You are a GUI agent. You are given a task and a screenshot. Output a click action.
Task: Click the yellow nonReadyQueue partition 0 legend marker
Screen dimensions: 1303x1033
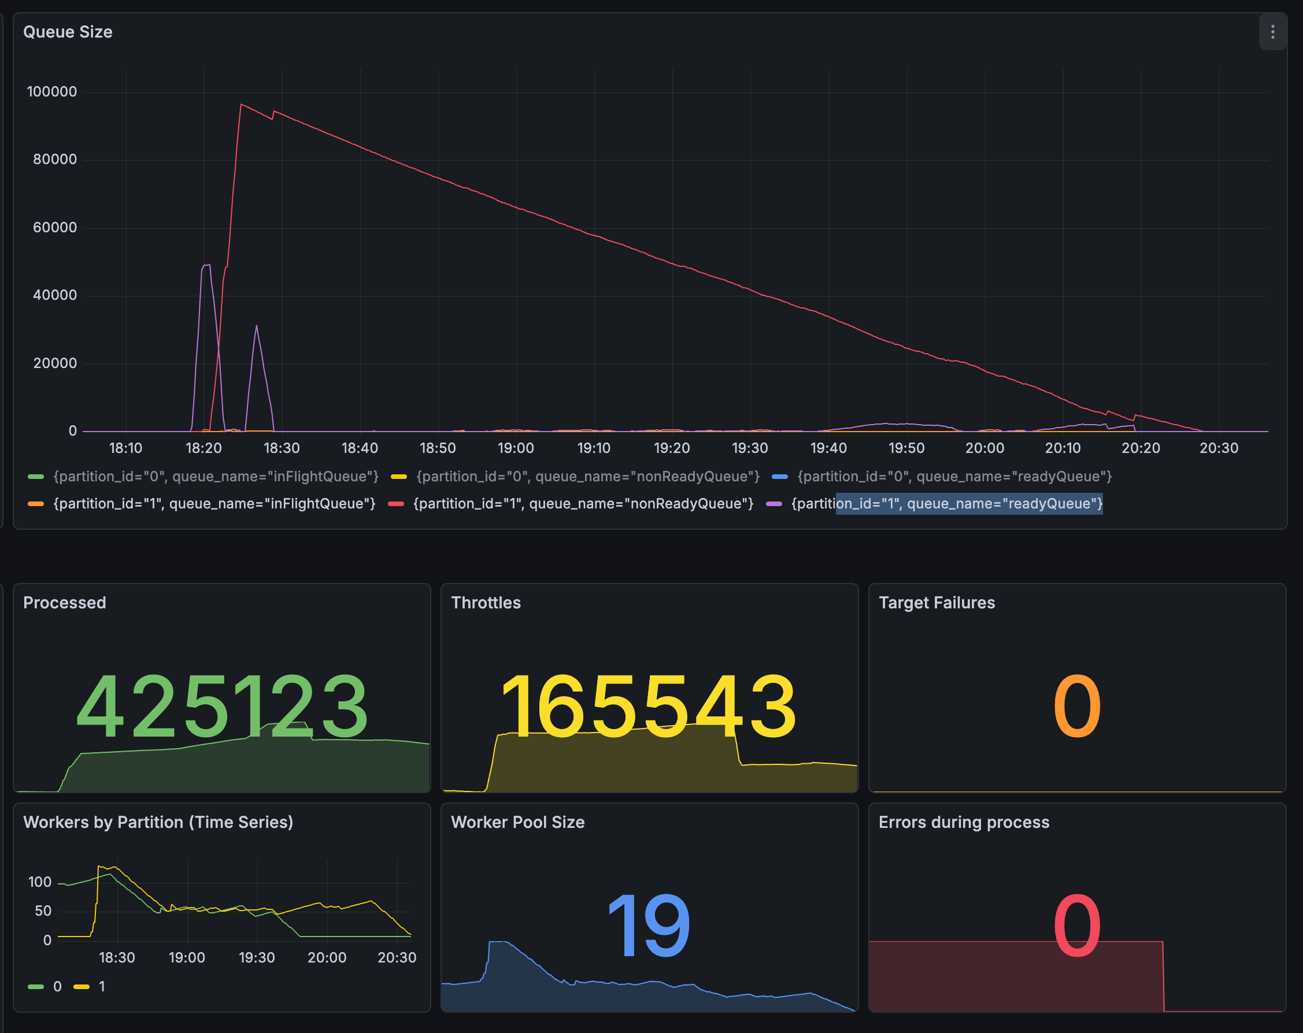(399, 477)
